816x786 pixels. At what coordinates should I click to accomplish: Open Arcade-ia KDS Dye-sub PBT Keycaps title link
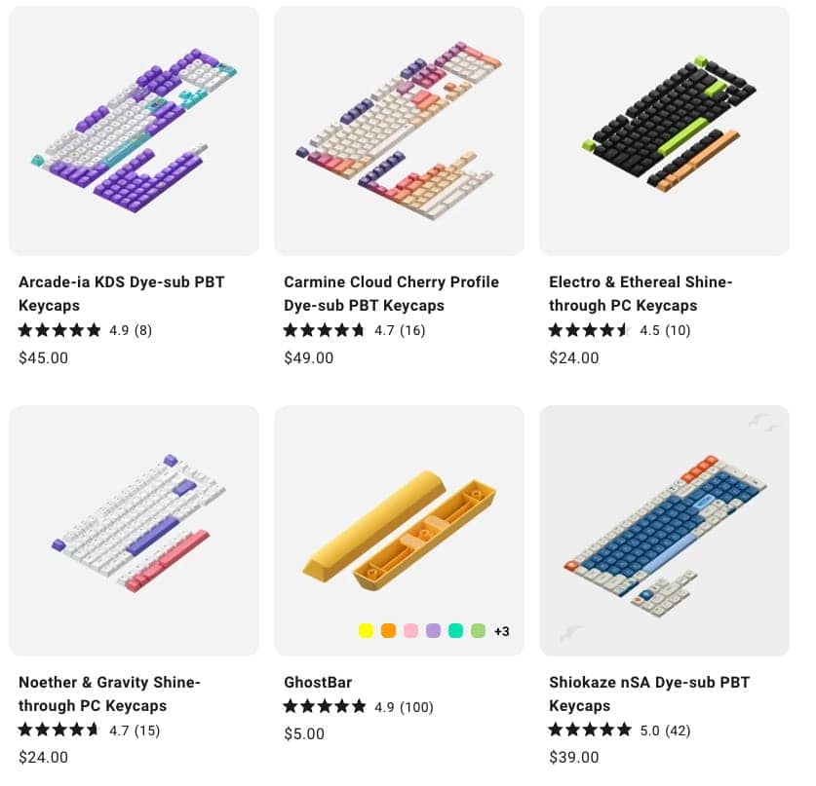click(122, 294)
